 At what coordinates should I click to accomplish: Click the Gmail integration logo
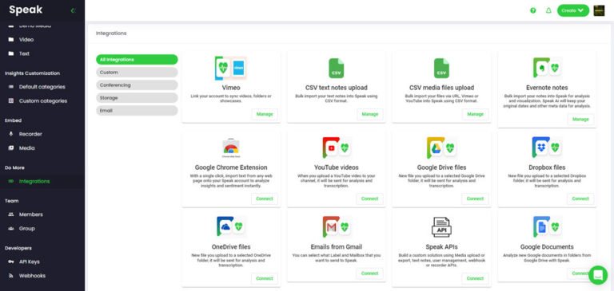tap(337, 227)
